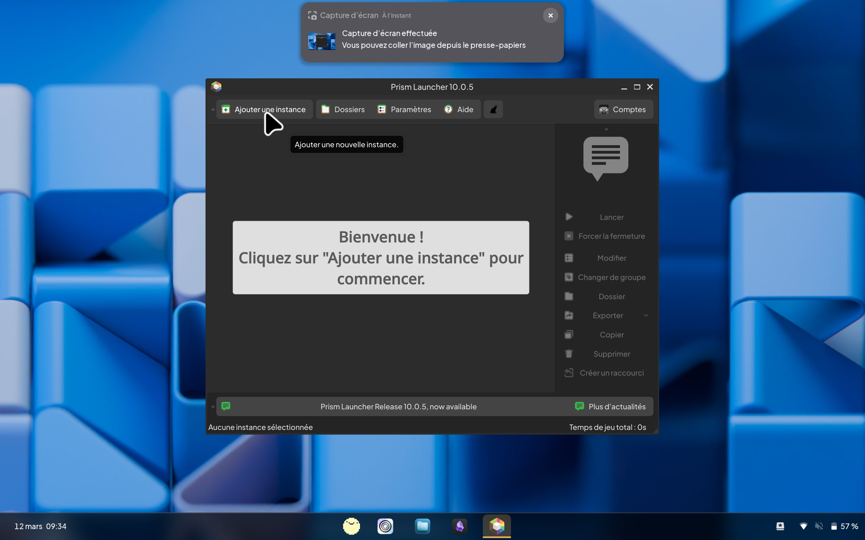Click the Prism Launcher logo in title bar
The height and width of the screenshot is (540, 865).
216,87
